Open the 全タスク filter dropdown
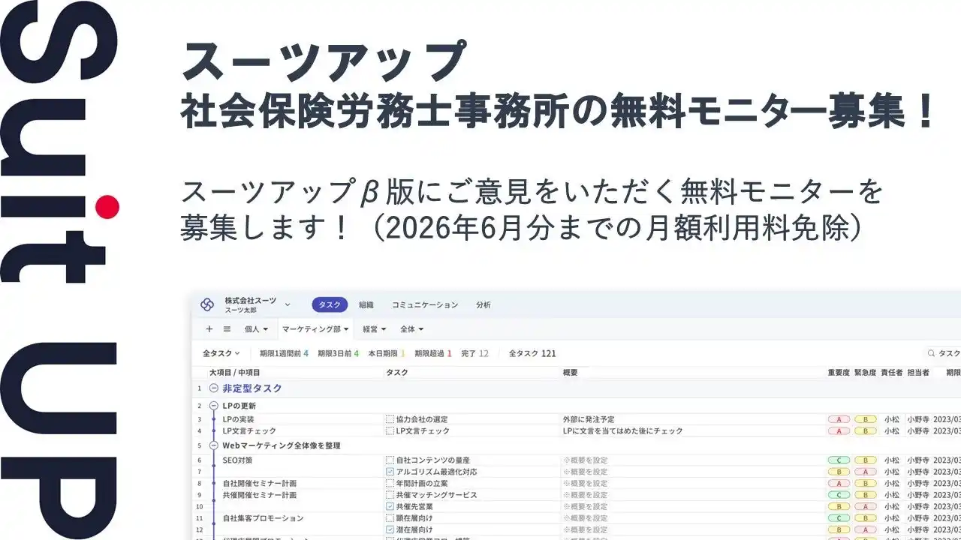 (x=220, y=353)
